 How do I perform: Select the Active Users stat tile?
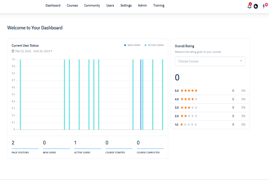88,147
